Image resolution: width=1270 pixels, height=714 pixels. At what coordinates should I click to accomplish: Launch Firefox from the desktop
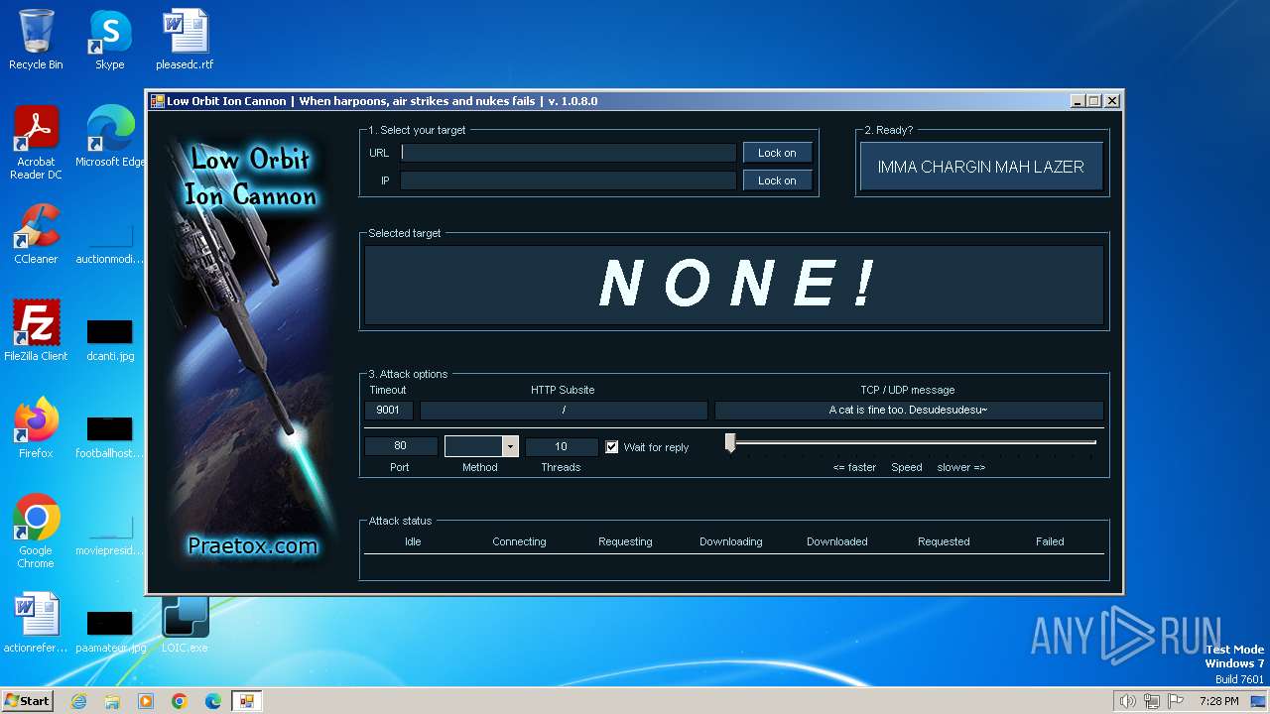36,428
